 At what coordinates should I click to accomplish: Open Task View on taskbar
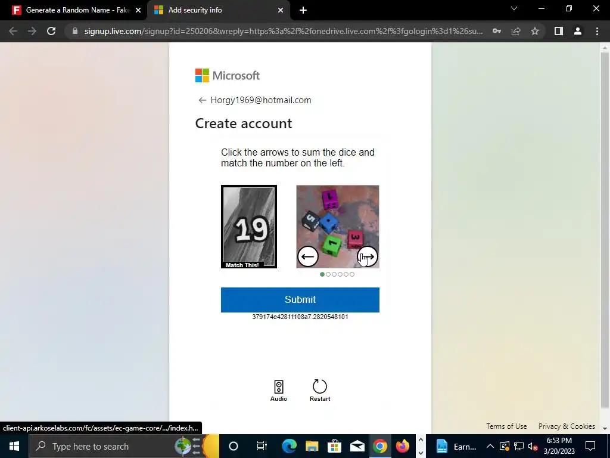click(x=262, y=446)
